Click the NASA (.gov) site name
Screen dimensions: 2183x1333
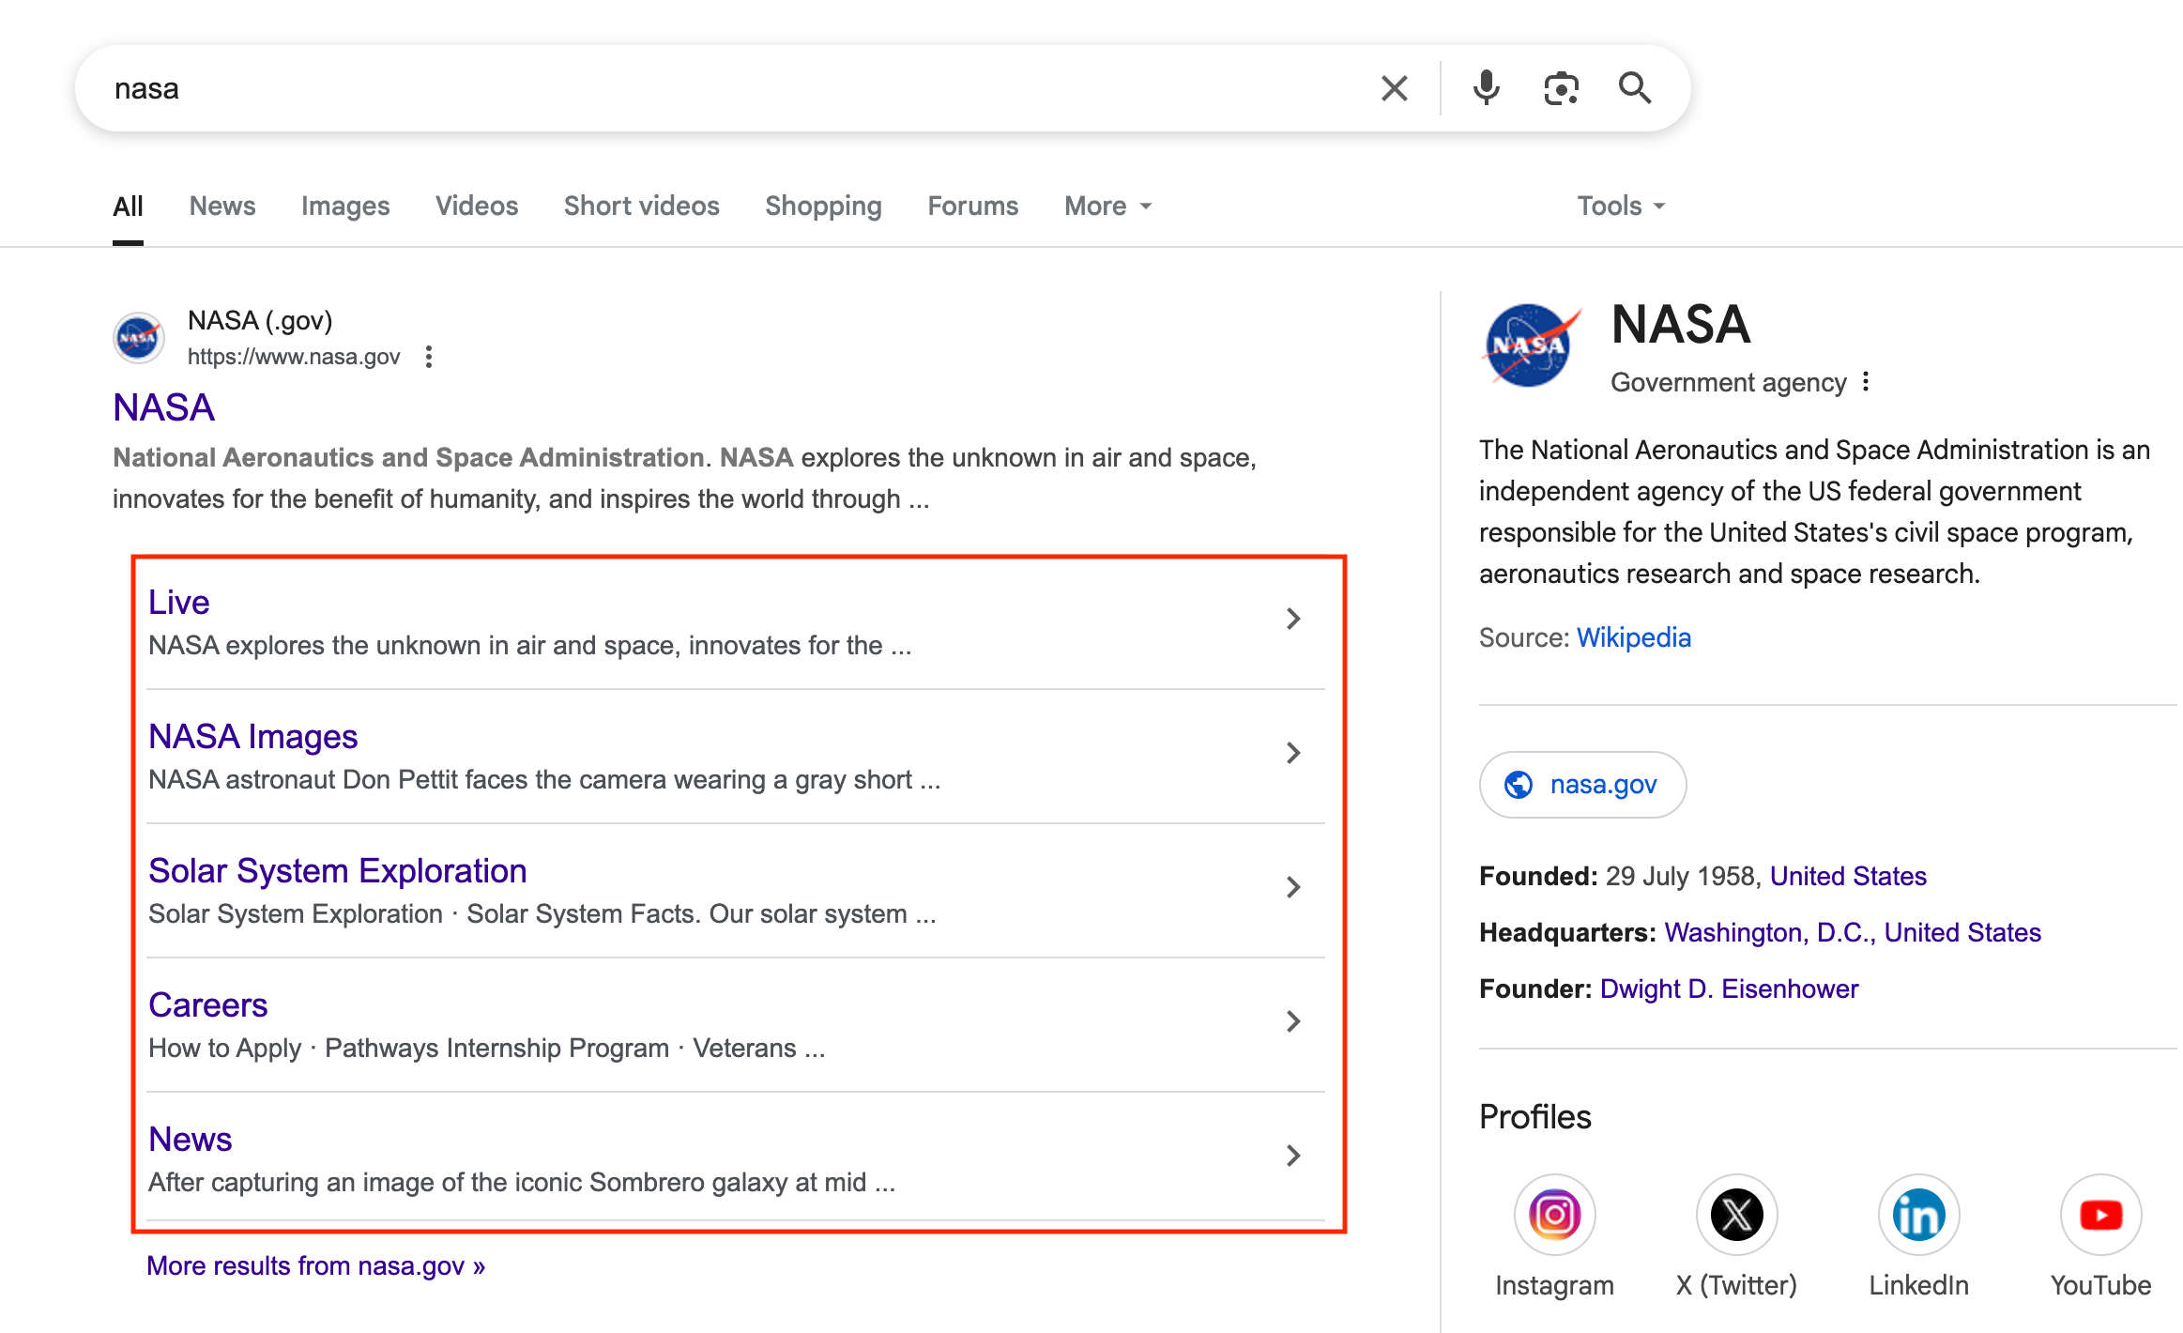click(260, 321)
